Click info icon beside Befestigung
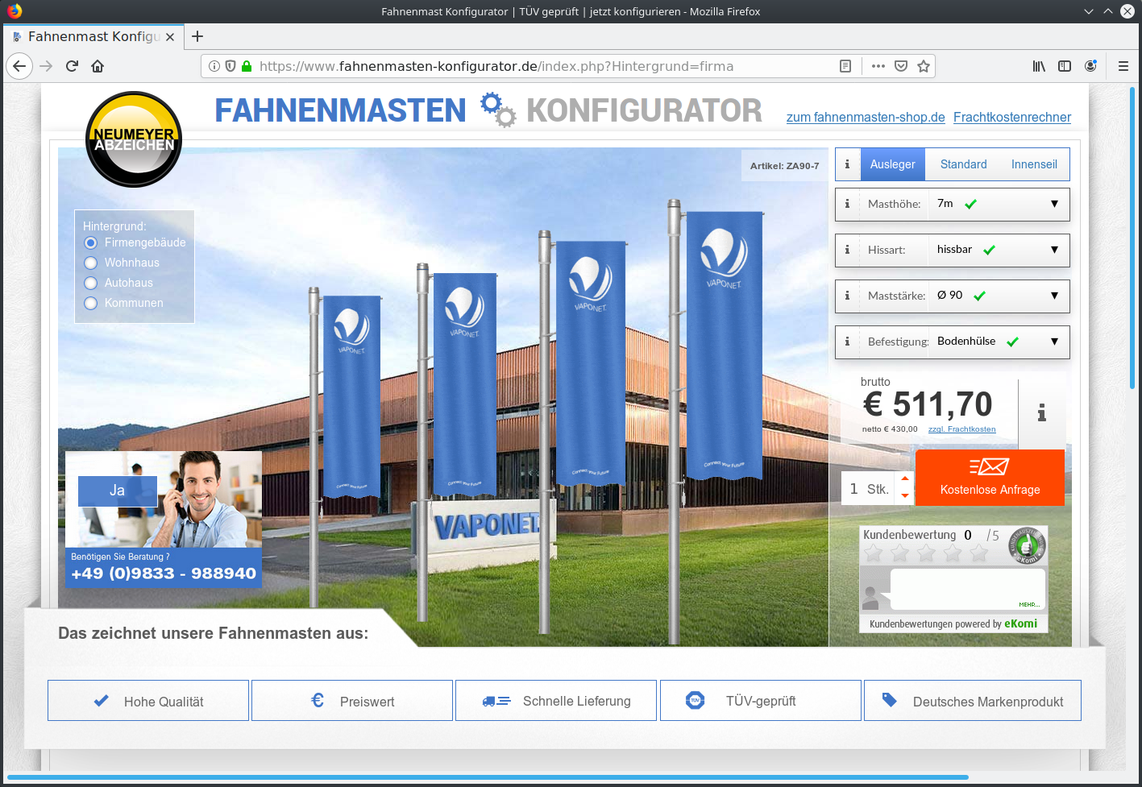Image resolution: width=1142 pixels, height=787 pixels. [x=847, y=342]
